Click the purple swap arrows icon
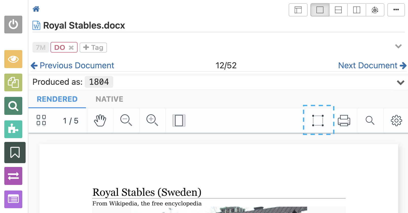Viewport: 408px width, 213px height. [13, 176]
